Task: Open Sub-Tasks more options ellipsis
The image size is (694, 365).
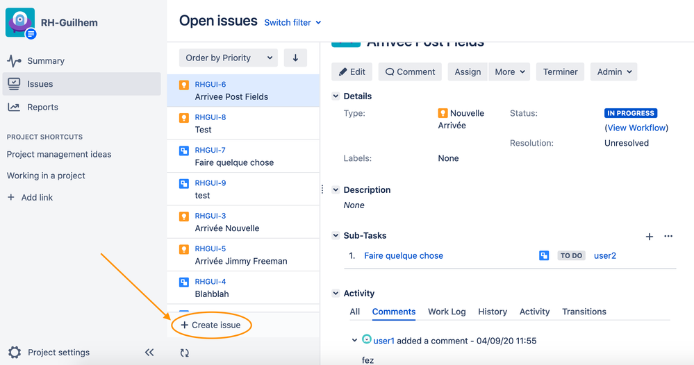Action: (668, 236)
